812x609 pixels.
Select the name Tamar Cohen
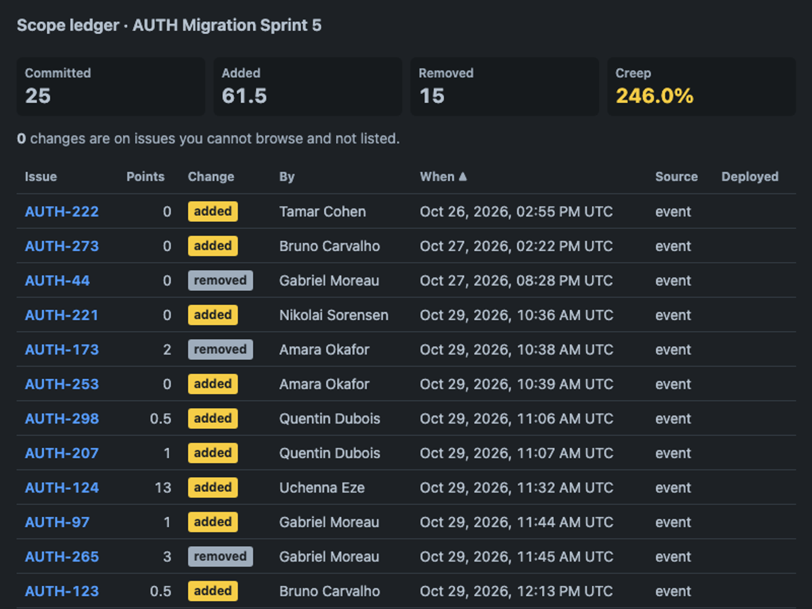(323, 212)
